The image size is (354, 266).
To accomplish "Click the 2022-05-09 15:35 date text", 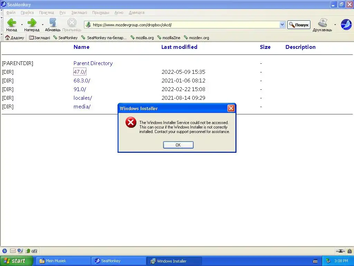I will tap(183, 72).
